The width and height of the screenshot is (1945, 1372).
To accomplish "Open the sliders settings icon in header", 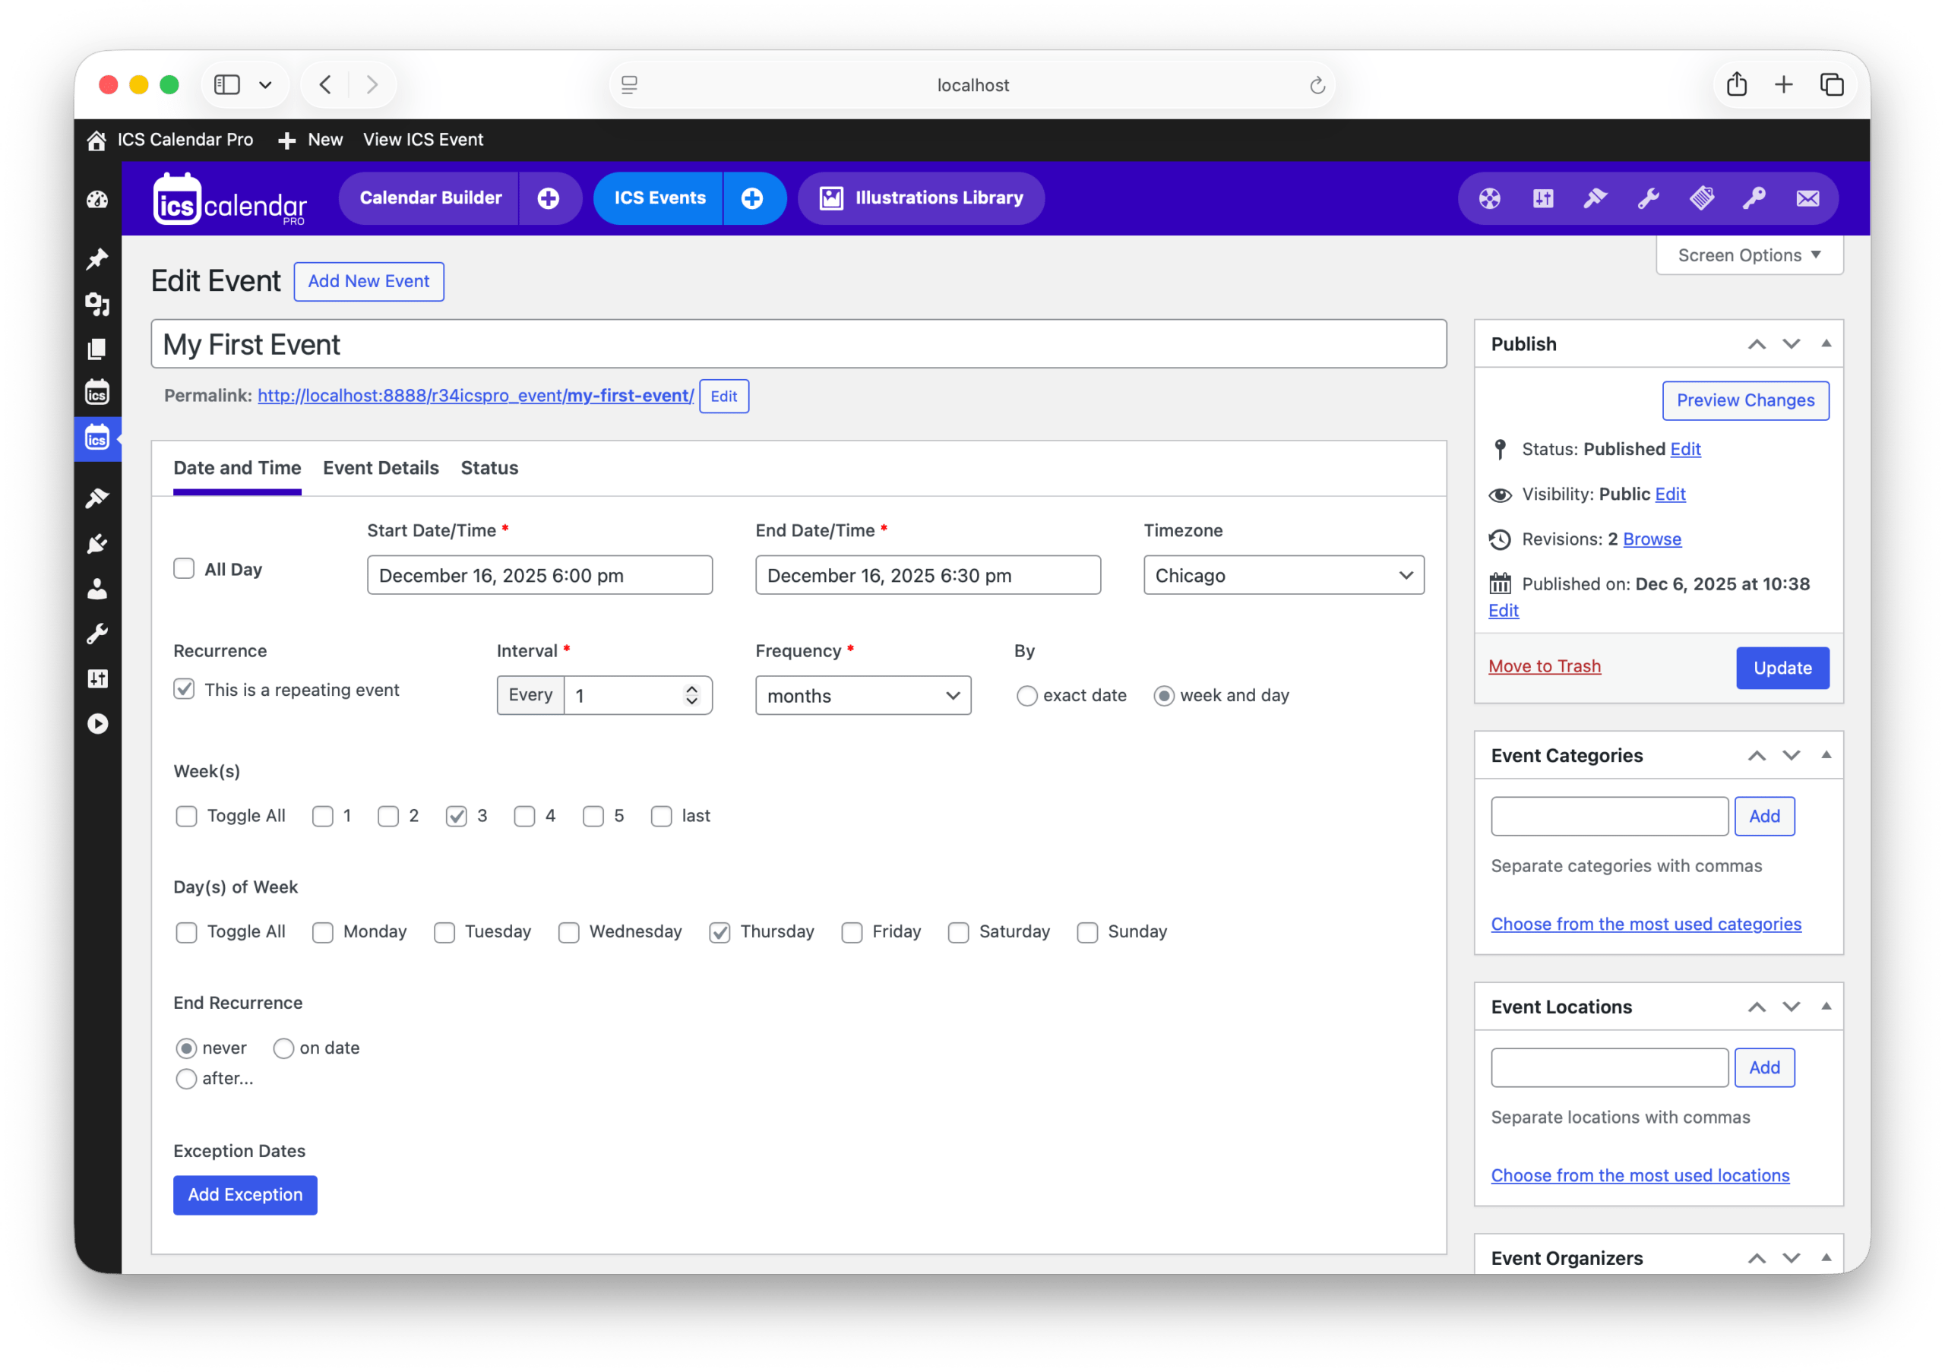I will pyautogui.click(x=1542, y=198).
